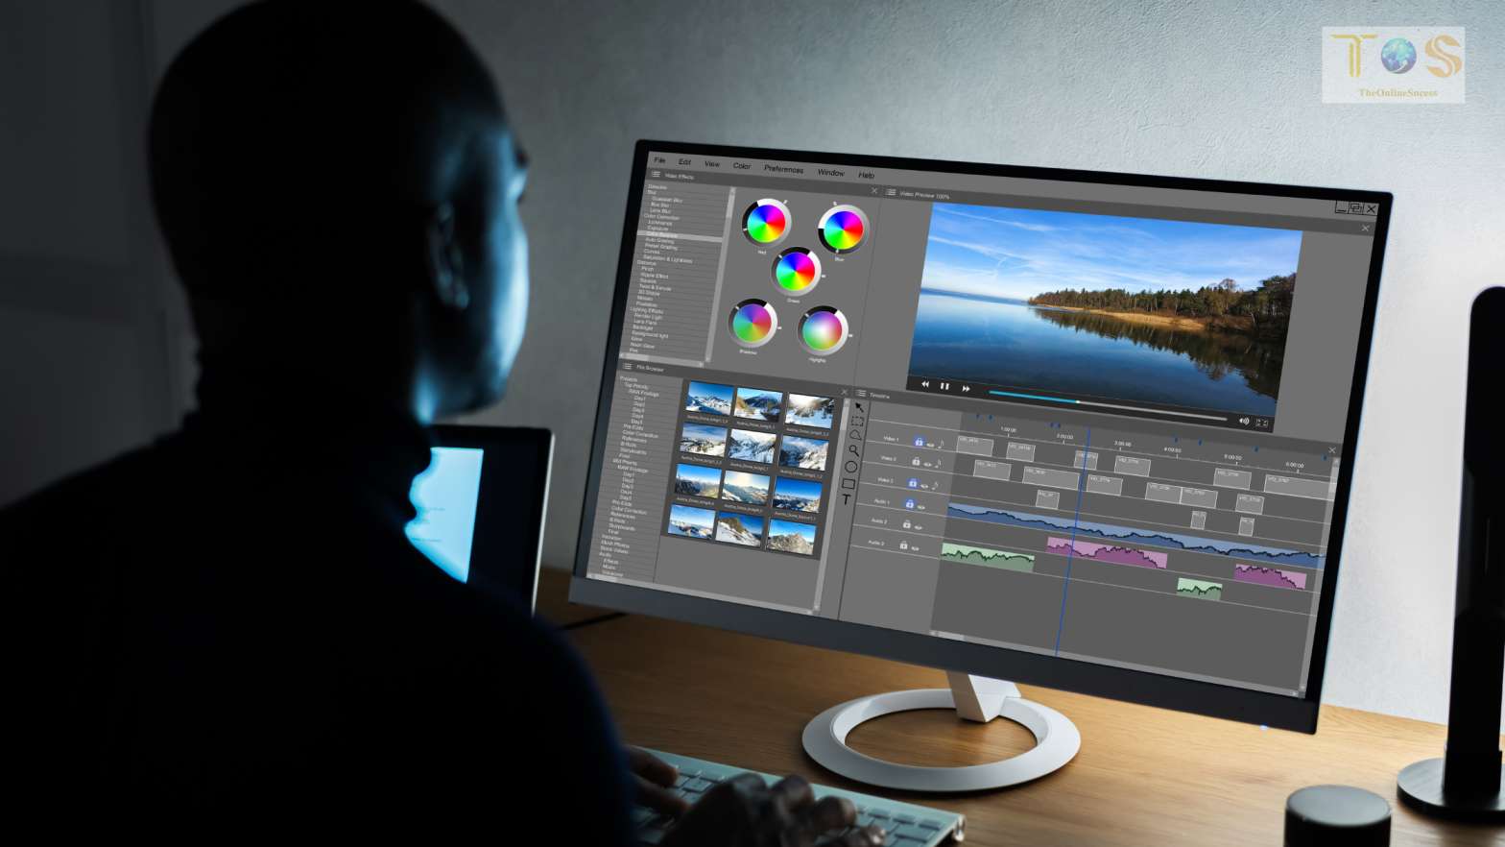Open the File Browser panel hamburger menu
This screenshot has width=1505, height=847.
pos(627,367)
